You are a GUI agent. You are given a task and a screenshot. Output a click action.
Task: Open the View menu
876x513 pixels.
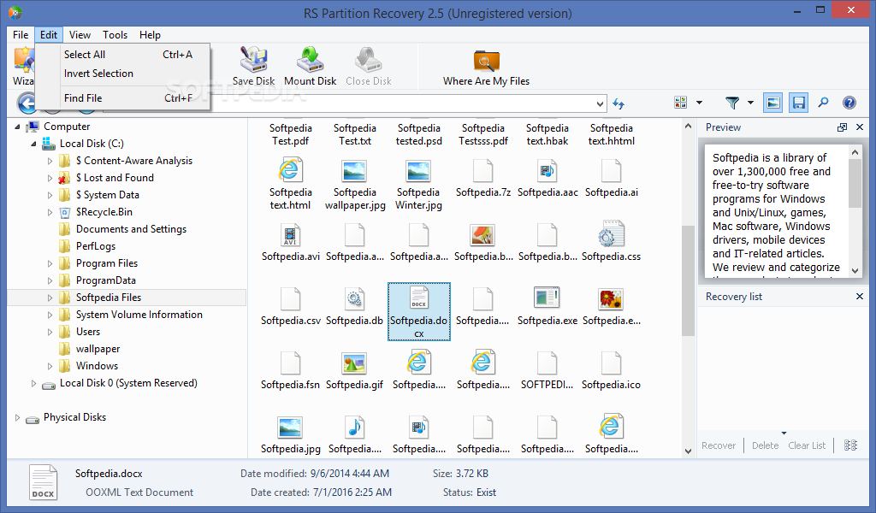80,34
